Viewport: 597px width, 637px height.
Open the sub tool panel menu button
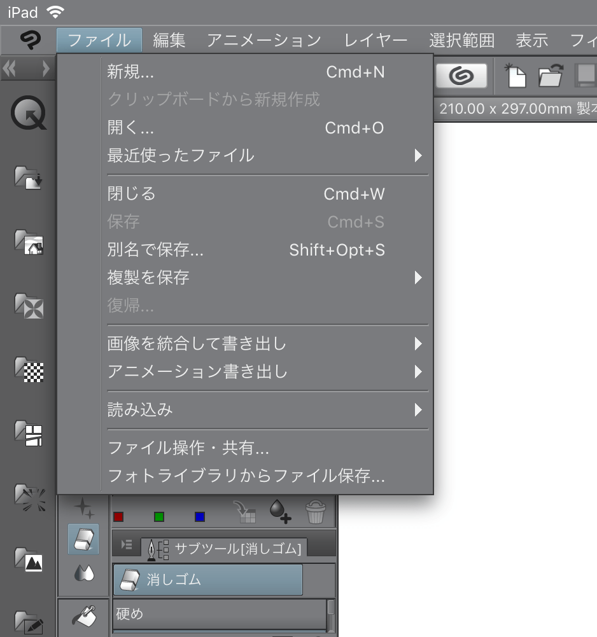127,545
